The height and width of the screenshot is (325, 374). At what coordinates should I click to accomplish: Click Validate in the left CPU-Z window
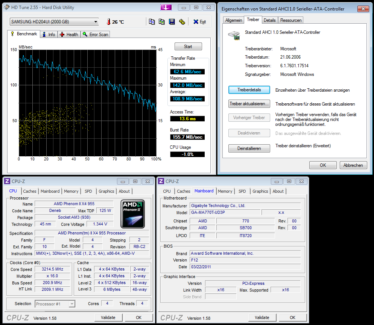[x=108, y=317]
